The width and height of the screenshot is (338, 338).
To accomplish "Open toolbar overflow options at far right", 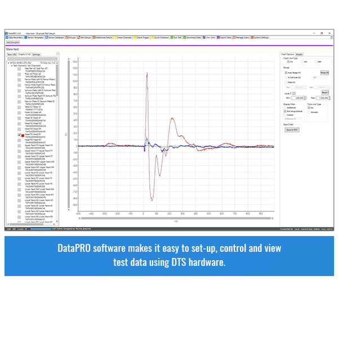I will click(332, 38).
